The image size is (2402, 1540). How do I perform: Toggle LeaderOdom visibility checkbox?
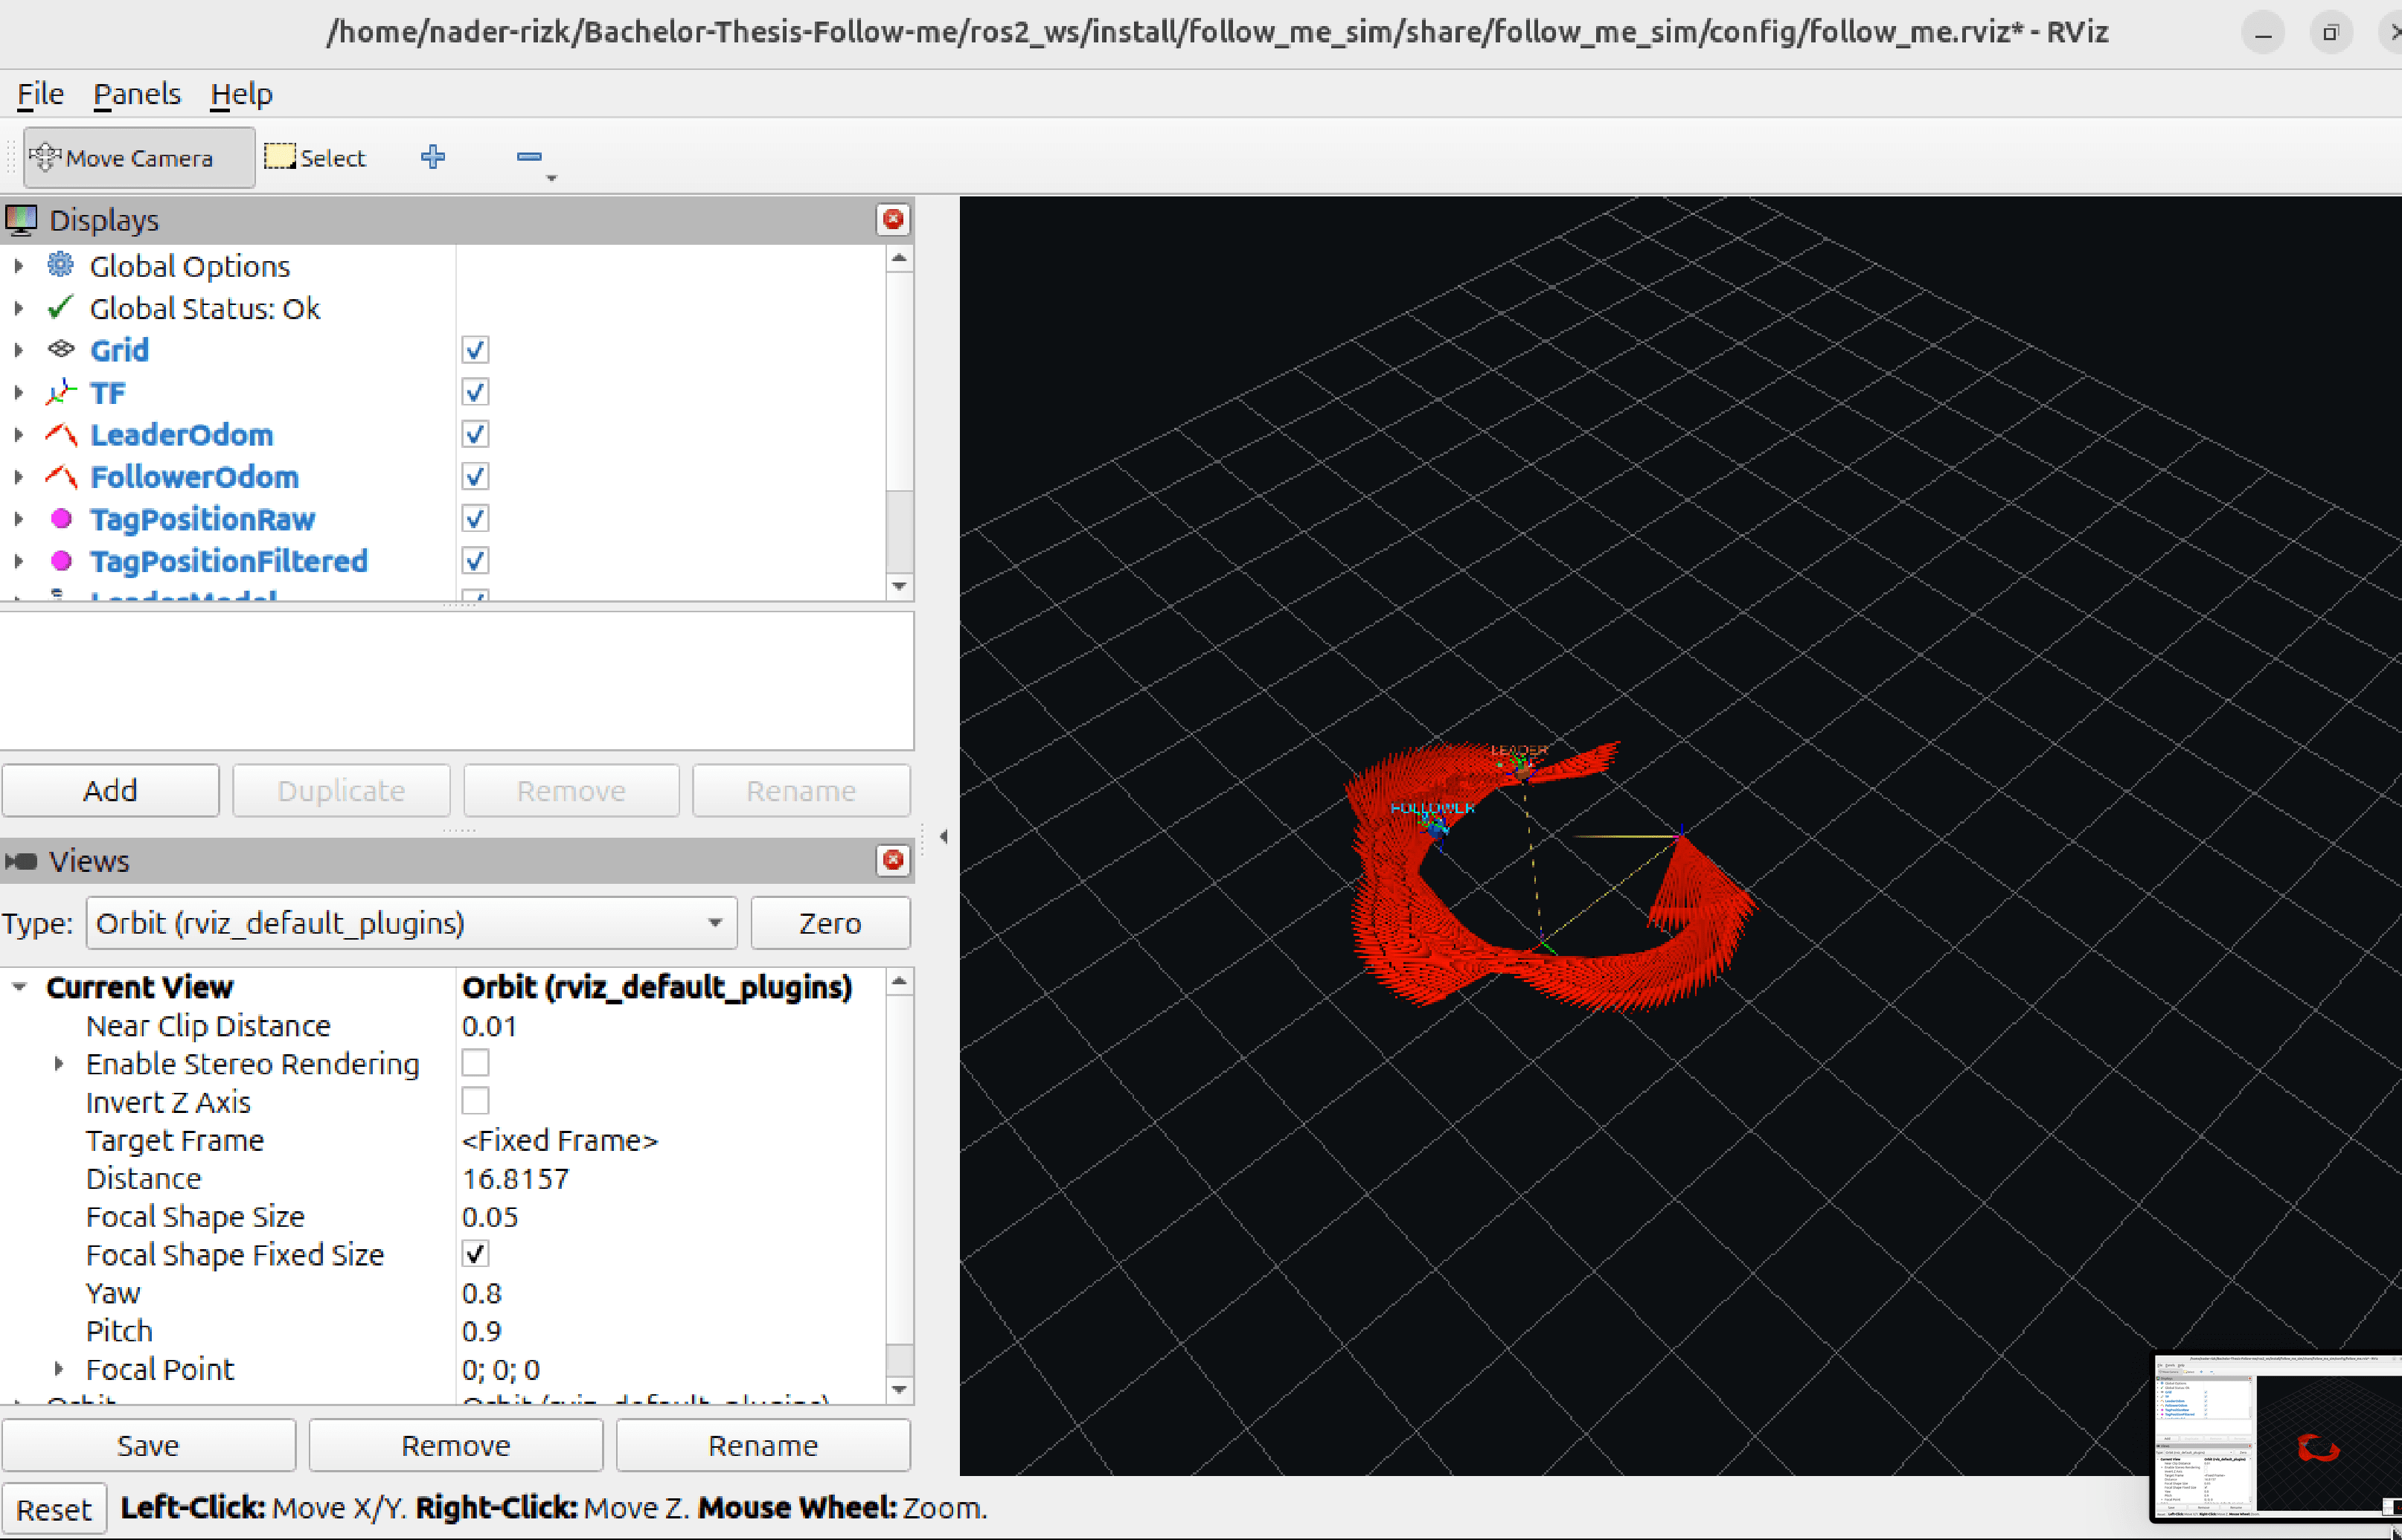coord(475,434)
